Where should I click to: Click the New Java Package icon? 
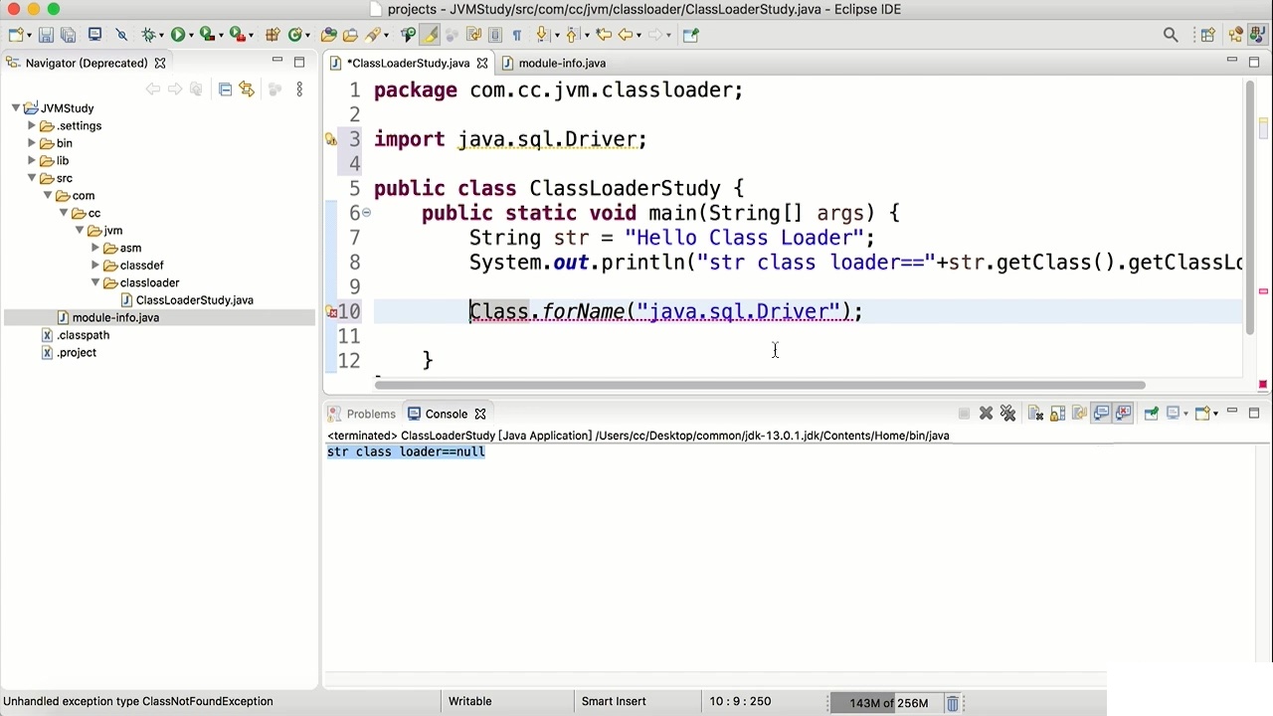point(273,35)
